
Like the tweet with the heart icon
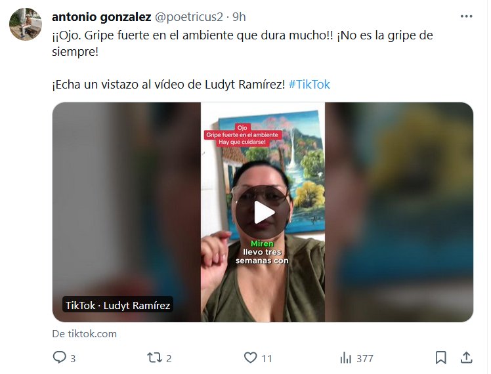point(250,358)
